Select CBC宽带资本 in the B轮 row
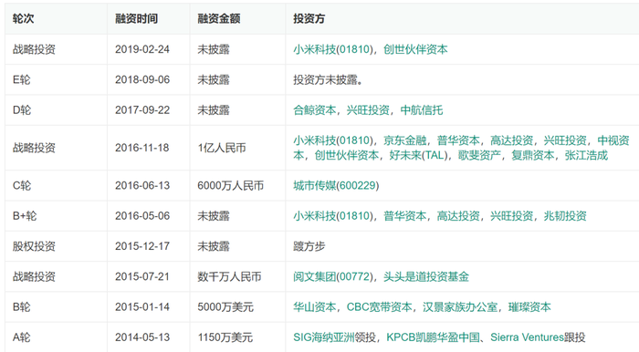The height and width of the screenshot is (352, 639). (380, 306)
